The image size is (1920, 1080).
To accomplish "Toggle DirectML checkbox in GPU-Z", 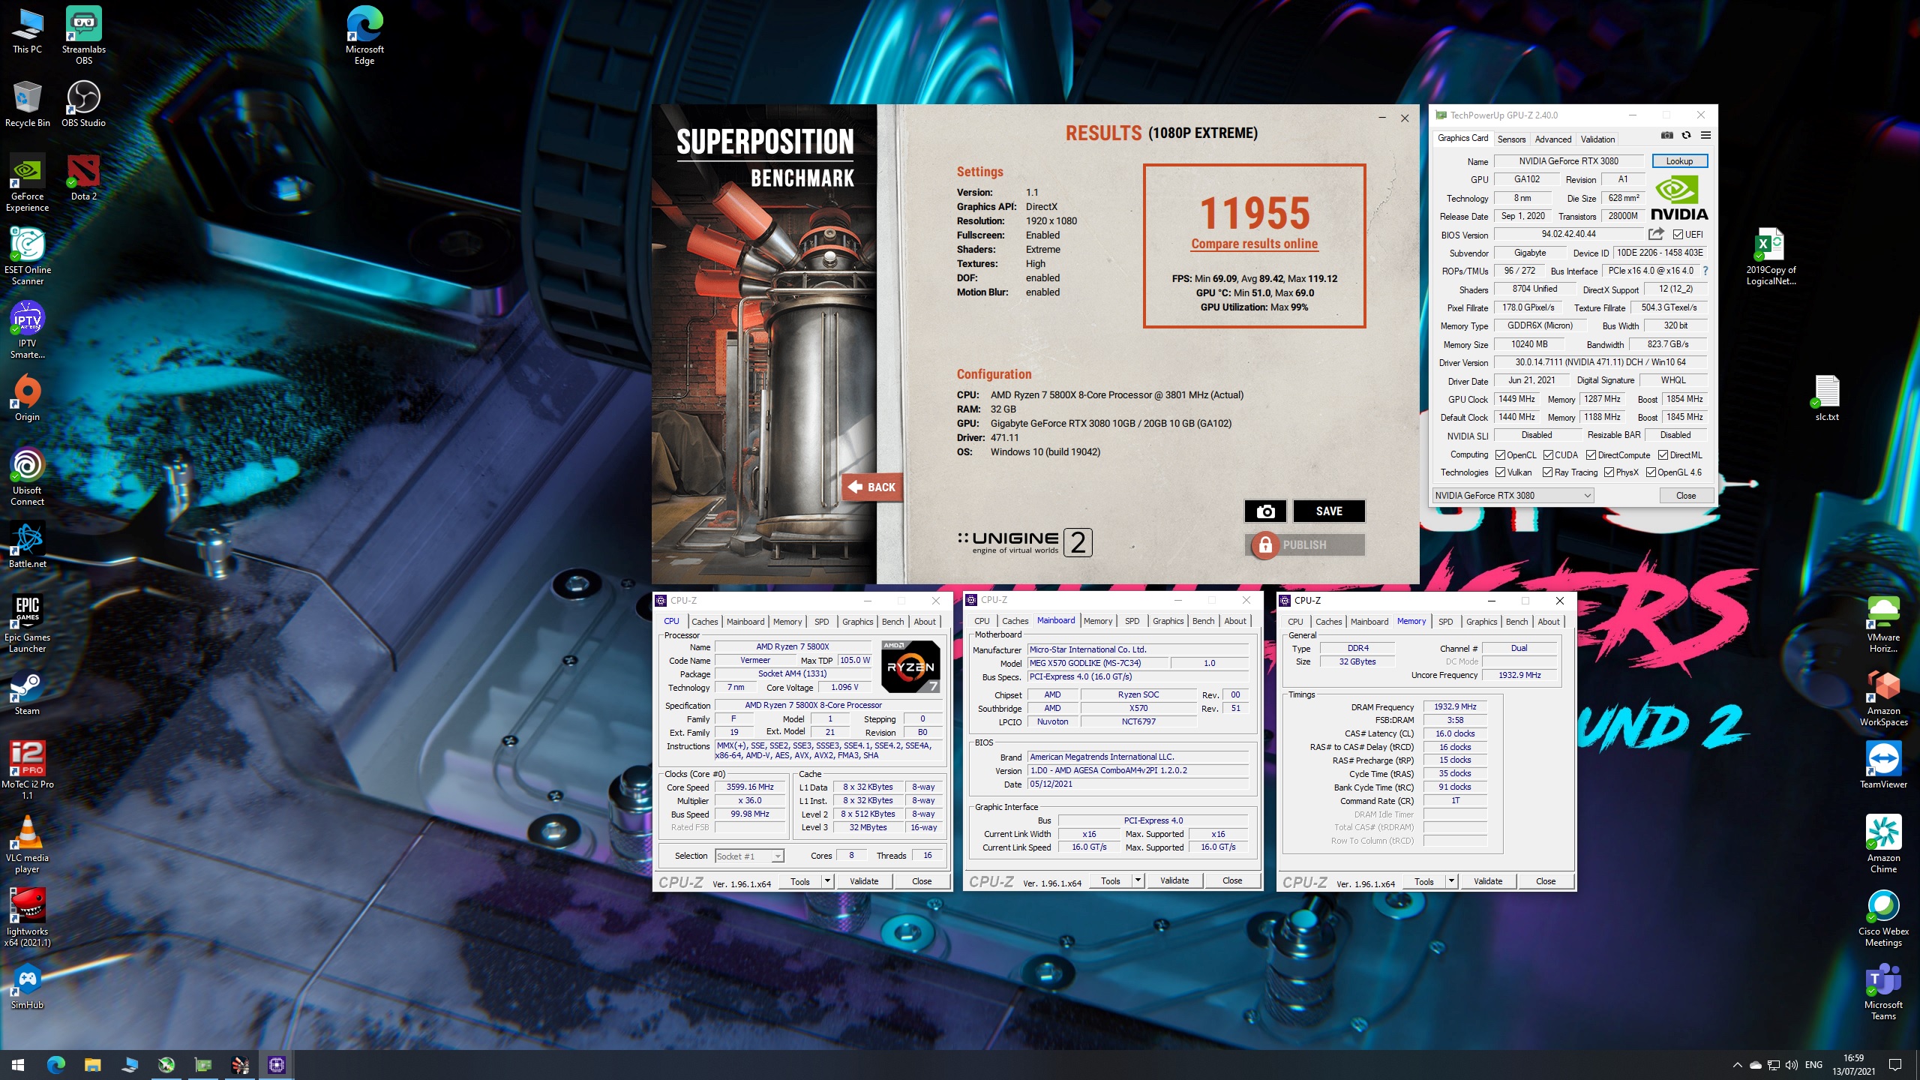I will tap(1663, 455).
